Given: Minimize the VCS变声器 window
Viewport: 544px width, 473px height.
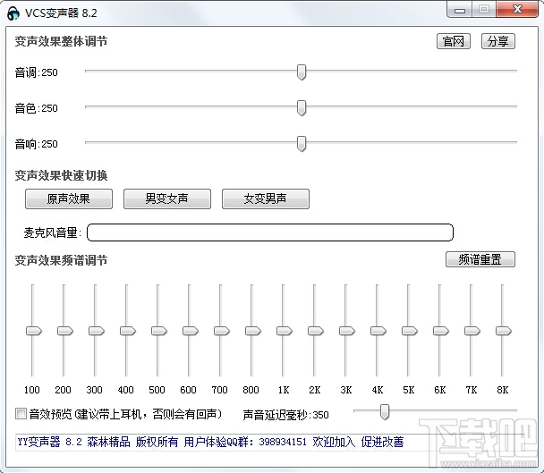Looking at the screenshot, I should point(460,10).
